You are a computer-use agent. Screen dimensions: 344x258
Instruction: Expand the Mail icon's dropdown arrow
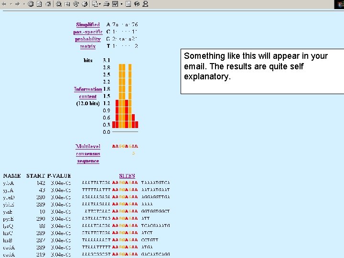100,4
